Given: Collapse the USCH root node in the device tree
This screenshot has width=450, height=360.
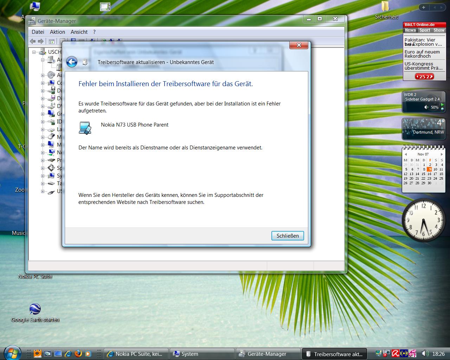Looking at the screenshot, I should click(x=34, y=52).
